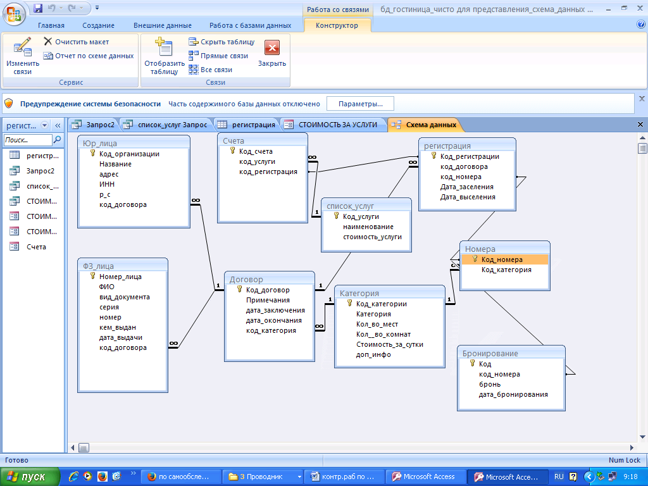The image size is (648, 486).
Task: Open Работа с базами данных tab
Action: point(250,25)
